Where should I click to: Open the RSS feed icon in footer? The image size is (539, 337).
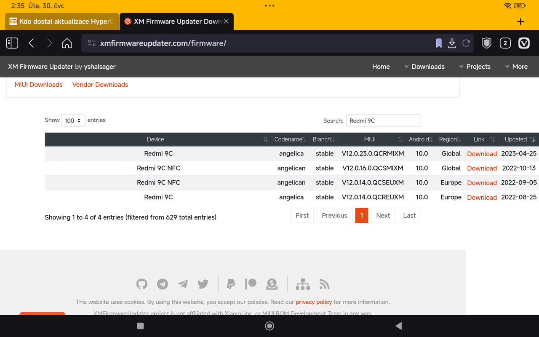pos(324,284)
